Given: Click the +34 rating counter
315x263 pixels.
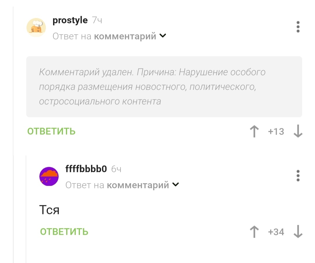Looking at the screenshot, I should click(x=276, y=232).
